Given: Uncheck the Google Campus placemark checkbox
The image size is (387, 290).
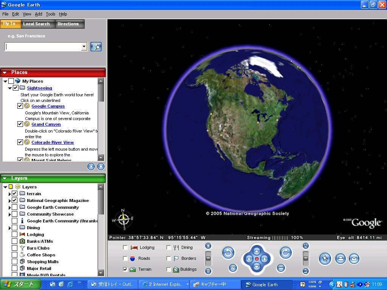Looking at the screenshot, I should coord(20,106).
